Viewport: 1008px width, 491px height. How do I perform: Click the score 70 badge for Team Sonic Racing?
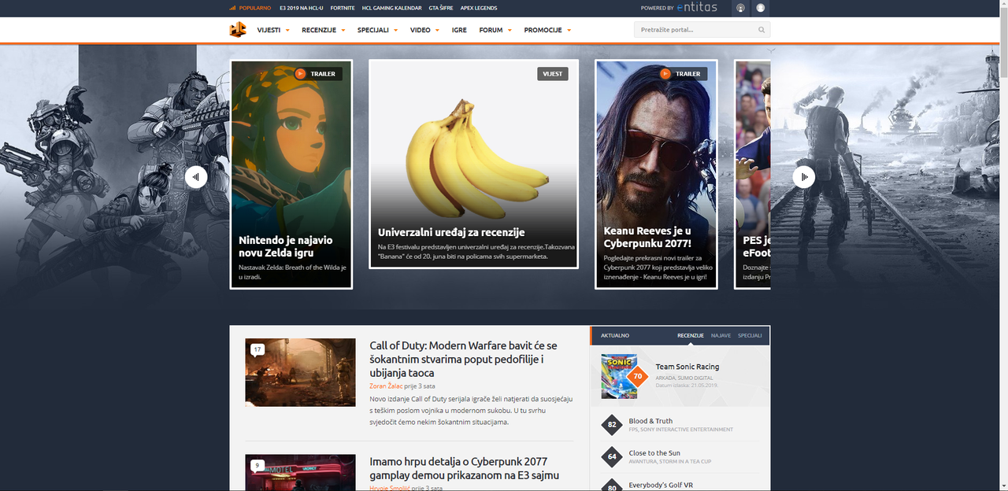click(637, 377)
